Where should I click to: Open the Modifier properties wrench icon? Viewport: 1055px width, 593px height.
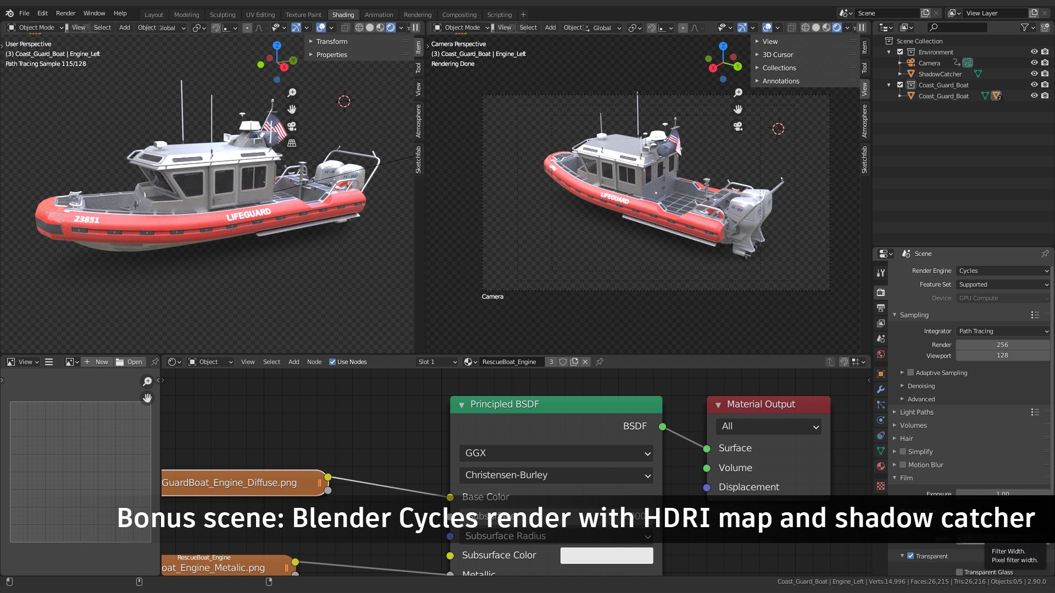[881, 389]
